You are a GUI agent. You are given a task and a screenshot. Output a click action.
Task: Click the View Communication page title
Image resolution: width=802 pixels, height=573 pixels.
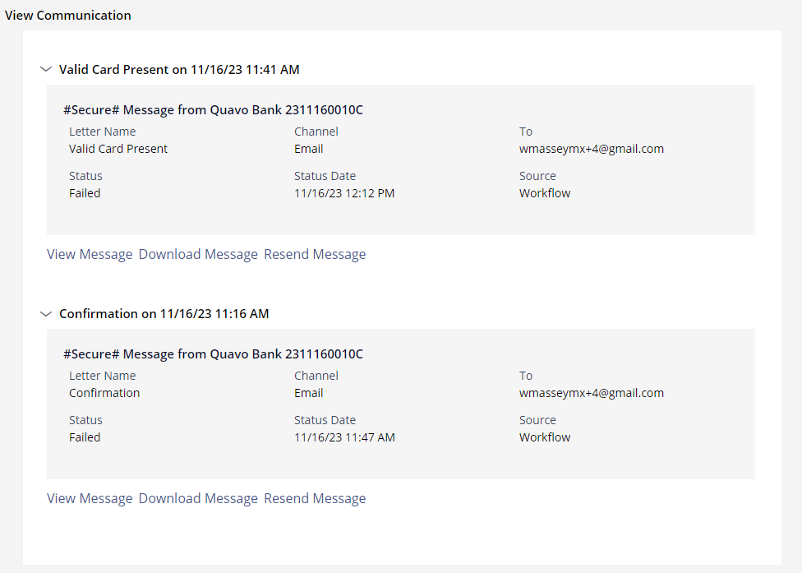68,16
